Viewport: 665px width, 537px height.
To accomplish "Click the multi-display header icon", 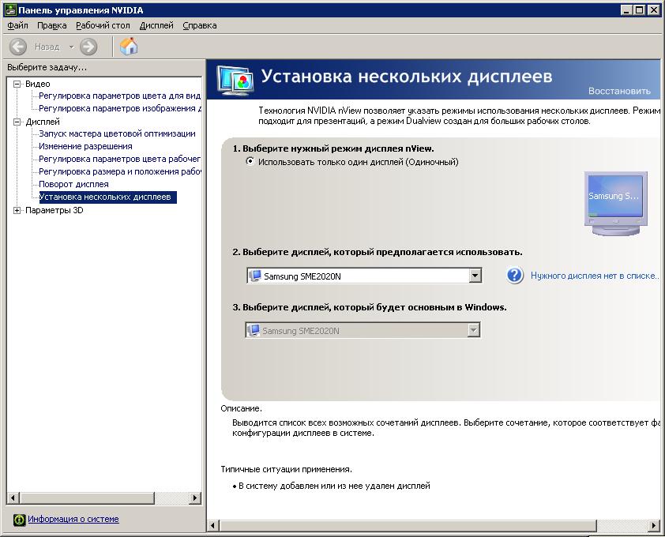I will click(235, 79).
